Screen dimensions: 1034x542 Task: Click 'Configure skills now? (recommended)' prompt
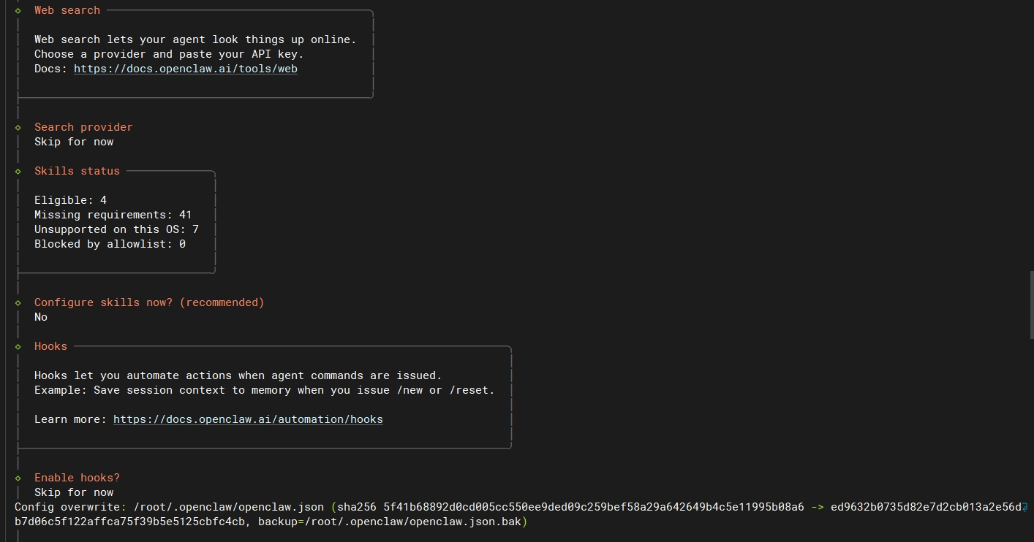pyautogui.click(x=149, y=302)
